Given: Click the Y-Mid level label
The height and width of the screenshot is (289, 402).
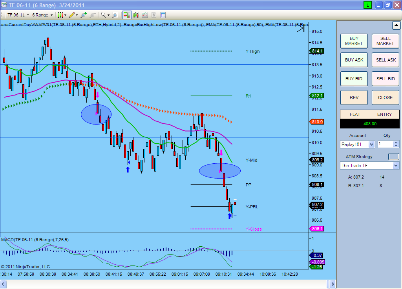Looking at the screenshot, I should point(251,160).
